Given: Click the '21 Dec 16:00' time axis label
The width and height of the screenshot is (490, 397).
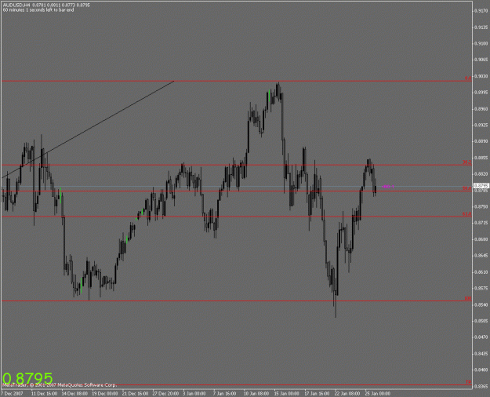Looking at the screenshot, I should point(135,393).
